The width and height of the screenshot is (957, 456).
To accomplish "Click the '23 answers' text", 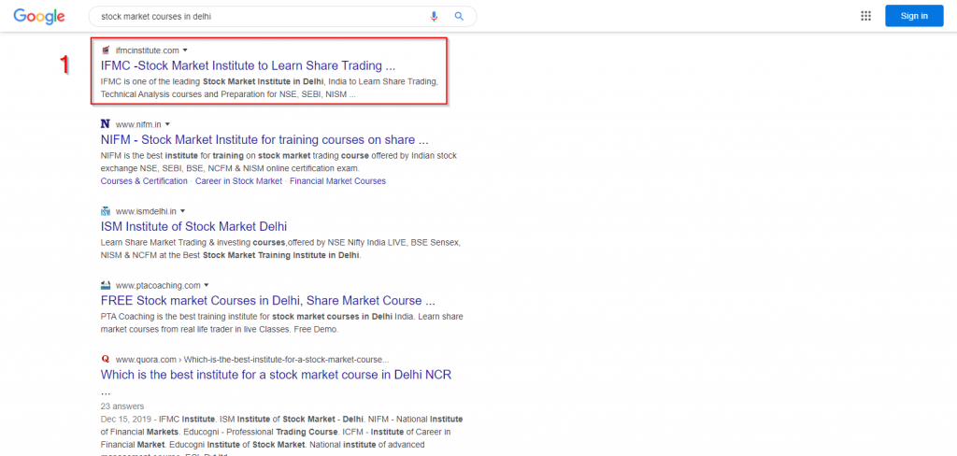I will 122,406.
